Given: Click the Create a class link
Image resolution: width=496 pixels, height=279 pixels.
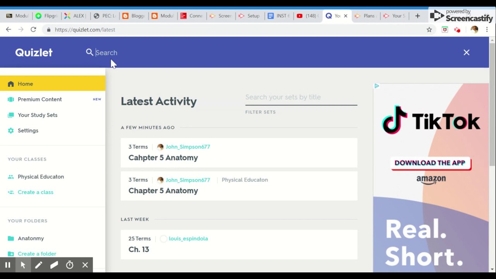Looking at the screenshot, I should tap(36, 192).
